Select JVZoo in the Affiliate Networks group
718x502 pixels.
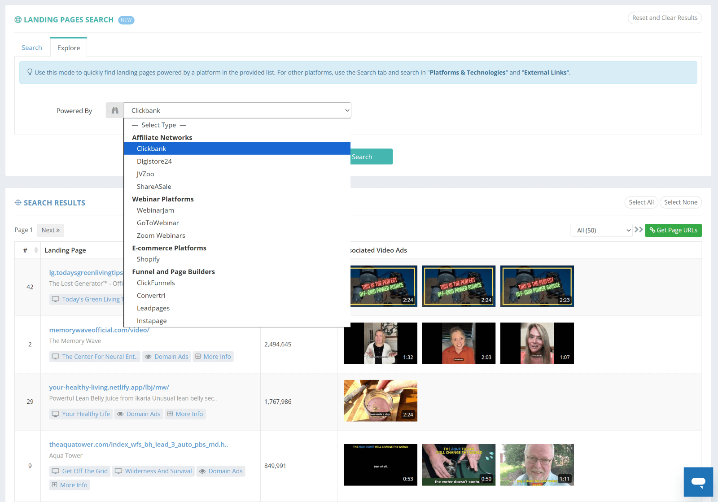[237, 174]
